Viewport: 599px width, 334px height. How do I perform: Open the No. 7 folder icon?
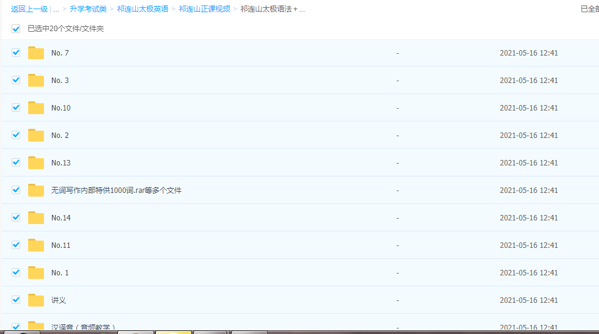[x=36, y=53]
